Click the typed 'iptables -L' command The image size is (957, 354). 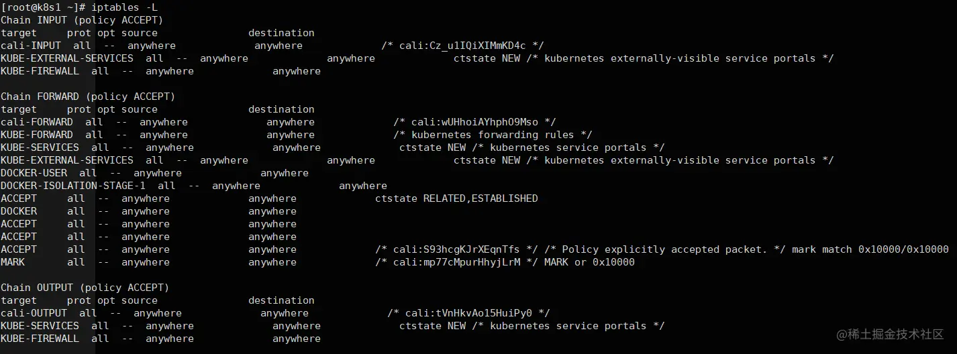point(125,7)
